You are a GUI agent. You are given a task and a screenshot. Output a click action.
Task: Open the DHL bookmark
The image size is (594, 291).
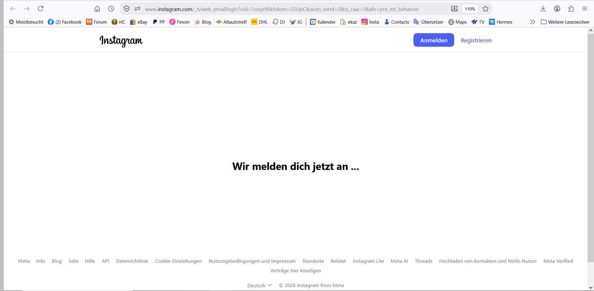tap(259, 22)
